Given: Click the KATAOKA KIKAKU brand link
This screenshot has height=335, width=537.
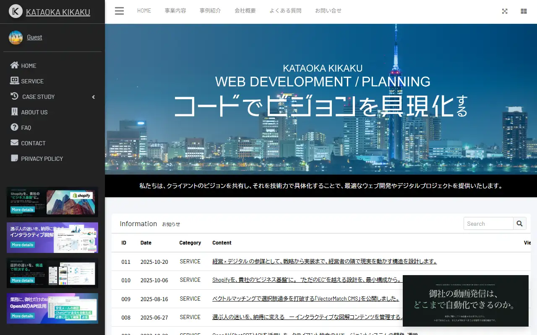Looking at the screenshot, I should tap(58, 12).
